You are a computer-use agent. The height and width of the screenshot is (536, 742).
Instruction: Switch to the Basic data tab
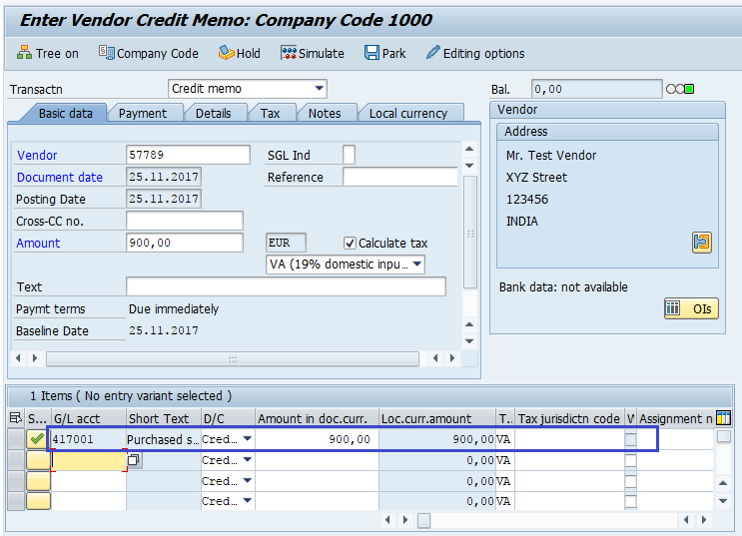(x=65, y=114)
